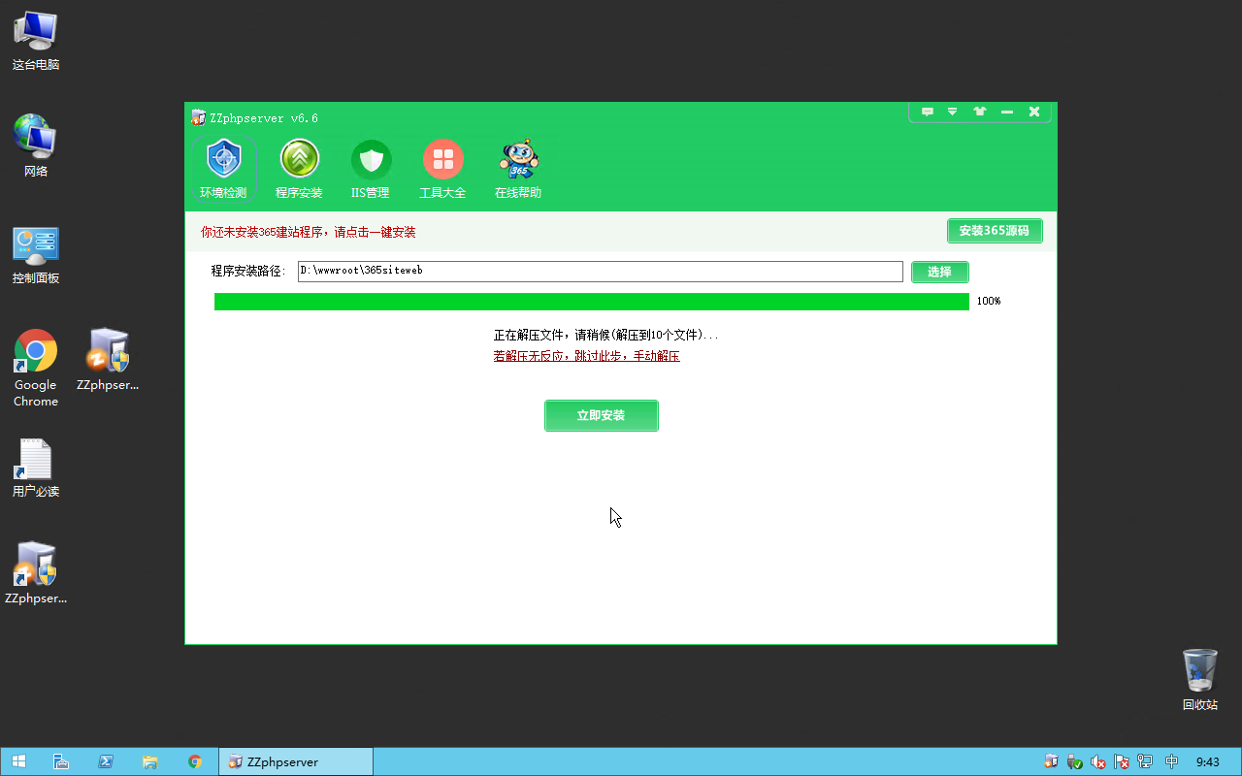Click the ZZphpserver system tray icon
This screenshot has width=1242, height=776.
pos(1051,761)
